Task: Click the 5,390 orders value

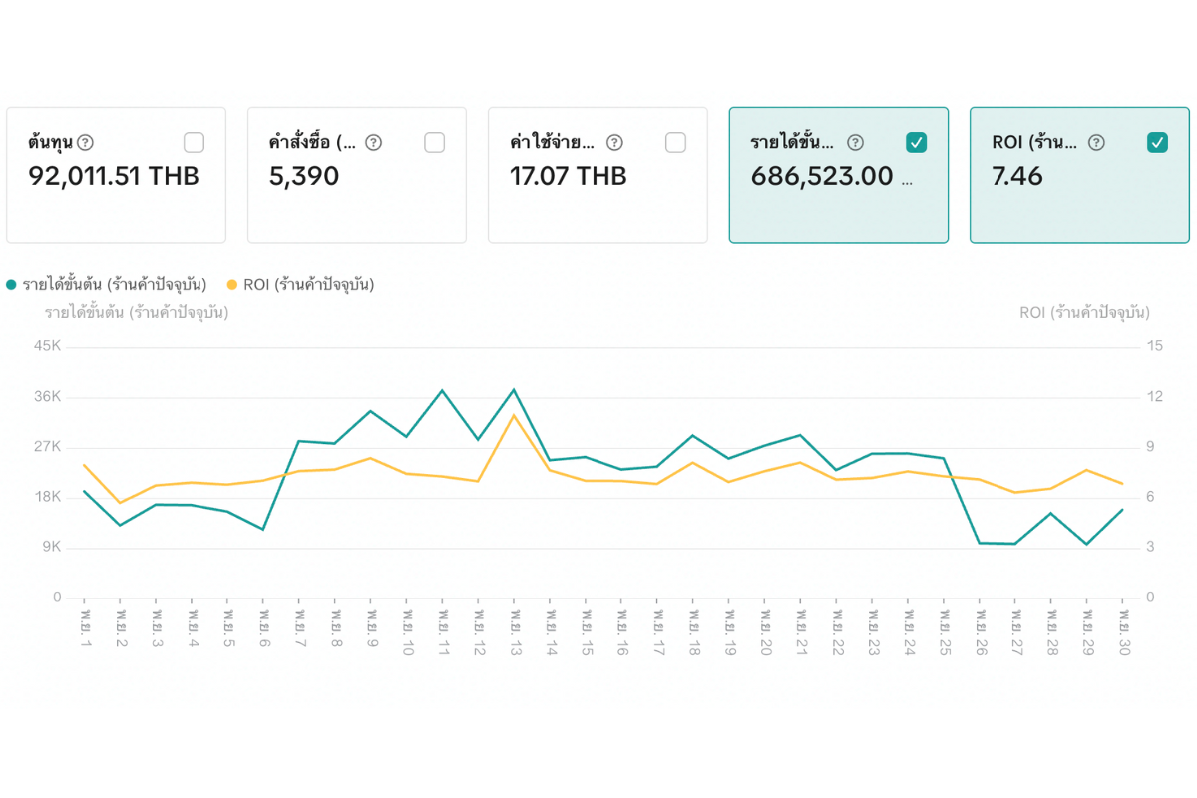Action: click(304, 177)
